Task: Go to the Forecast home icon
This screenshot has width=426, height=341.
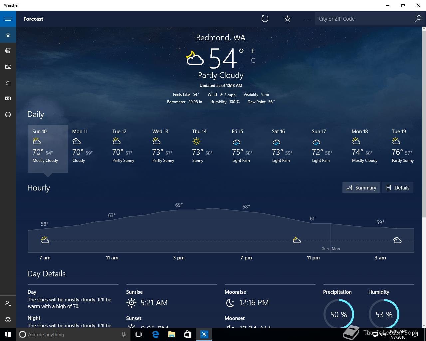Action: [x=8, y=35]
